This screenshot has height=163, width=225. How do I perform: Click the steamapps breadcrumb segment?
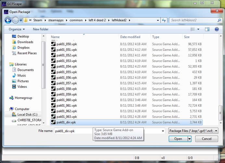click(56, 20)
